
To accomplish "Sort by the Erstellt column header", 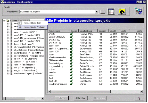I will pyautogui.click(x=114, y=31).
